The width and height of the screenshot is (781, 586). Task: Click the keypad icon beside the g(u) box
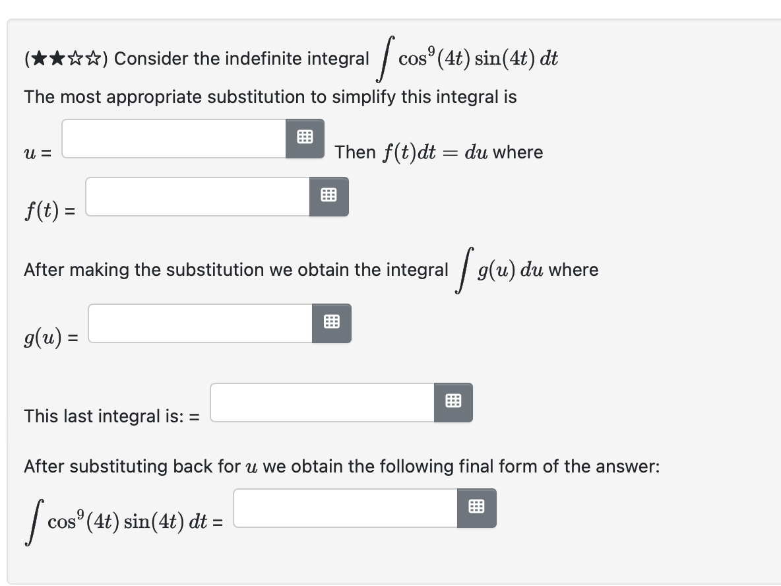tap(332, 323)
